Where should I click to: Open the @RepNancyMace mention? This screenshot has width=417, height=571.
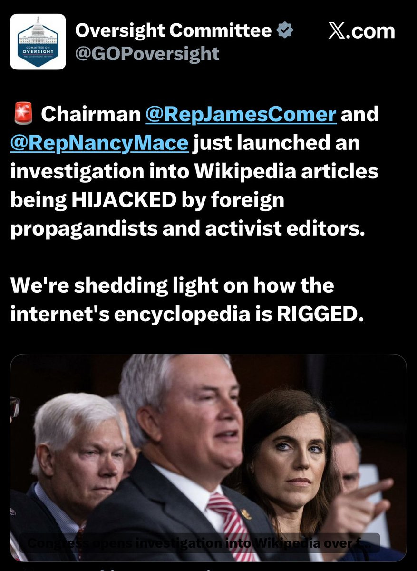[x=99, y=143]
